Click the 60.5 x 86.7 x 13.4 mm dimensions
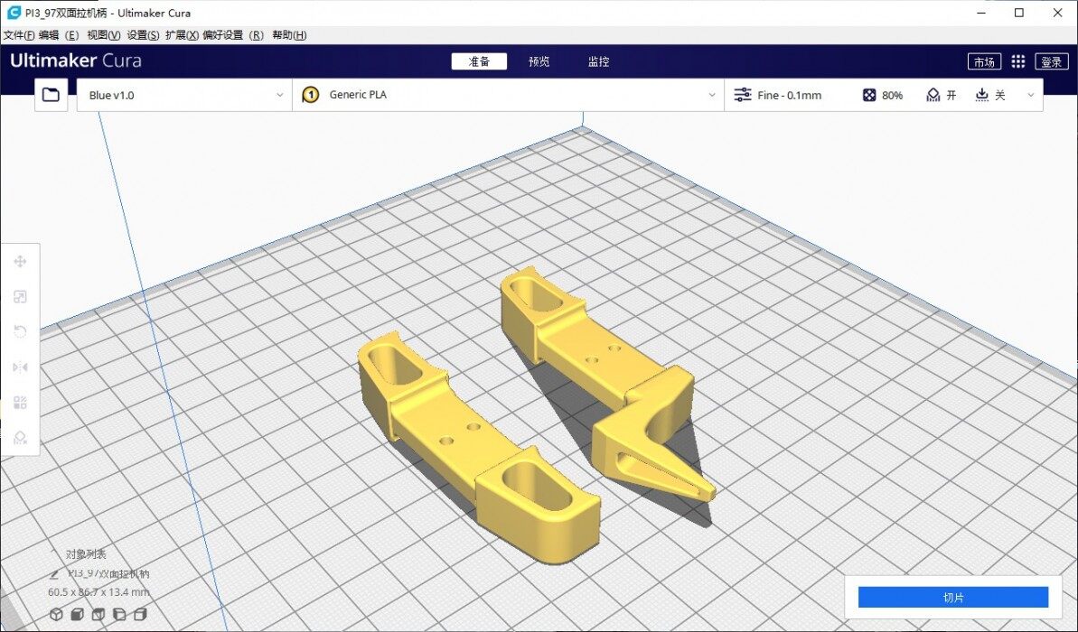Screen dimensions: 1078x632 [98, 592]
